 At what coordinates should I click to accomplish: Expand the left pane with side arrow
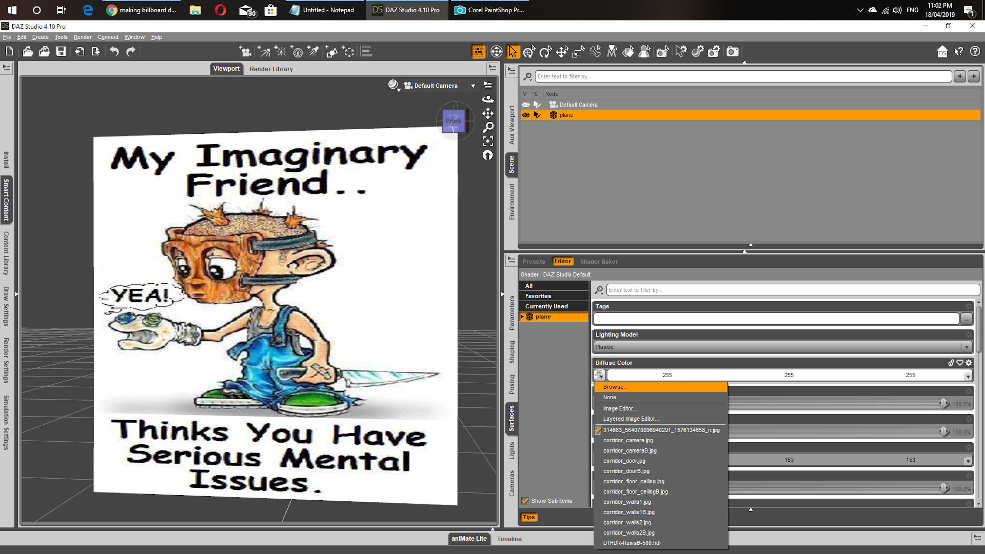pos(16,294)
